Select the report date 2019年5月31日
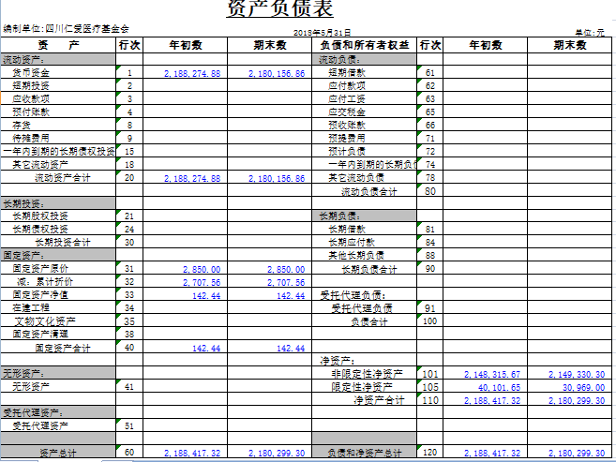 pos(320,32)
